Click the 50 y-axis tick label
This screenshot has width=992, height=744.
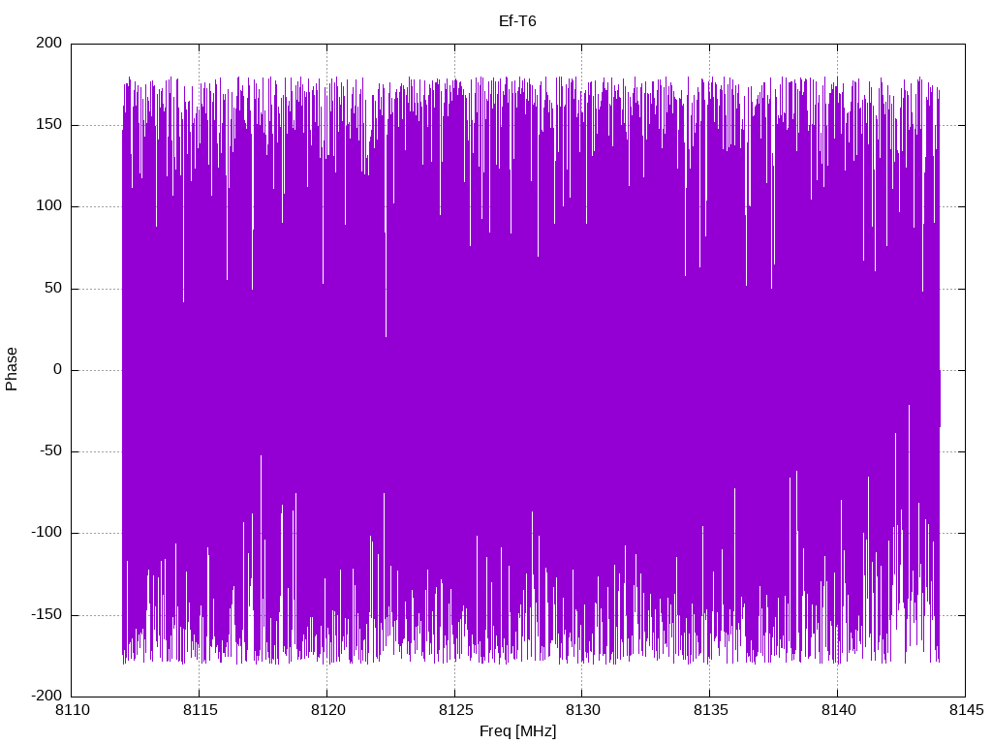(54, 288)
